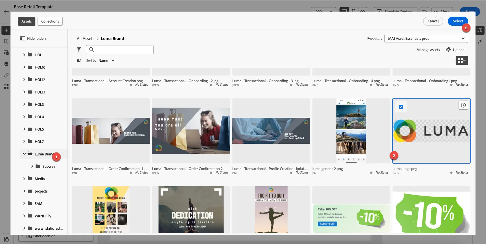Image resolution: width=486 pixels, height=244 pixels.
Task: Click the HOL3 folder label
Action: (39, 105)
